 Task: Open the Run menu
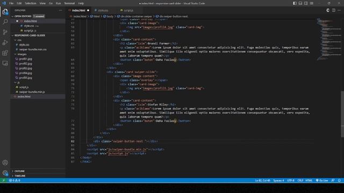[x=58, y=3]
